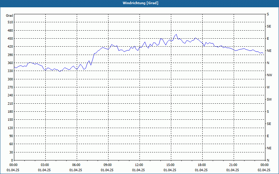Click the 420 degree axis label
The height and width of the screenshot is (174, 279).
pos(10,47)
